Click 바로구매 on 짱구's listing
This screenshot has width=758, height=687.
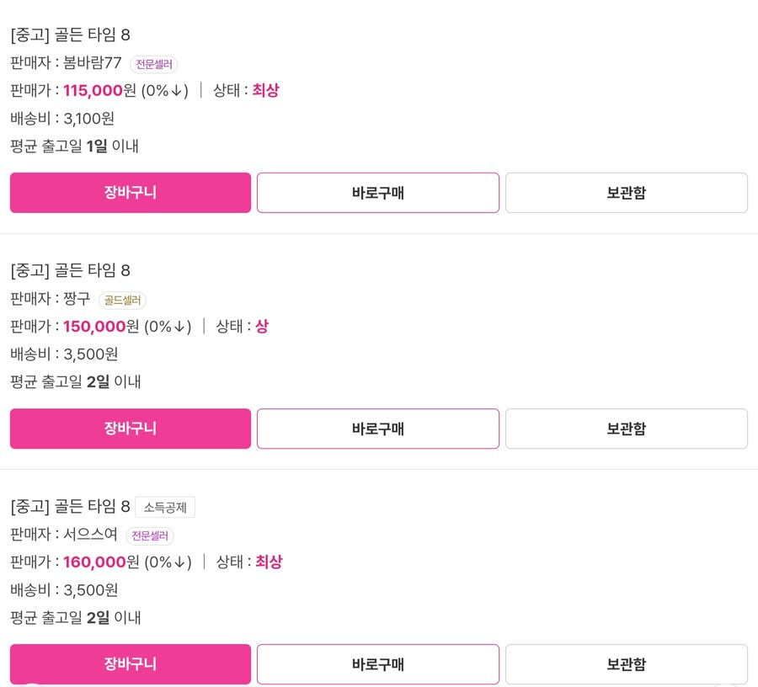click(x=377, y=429)
